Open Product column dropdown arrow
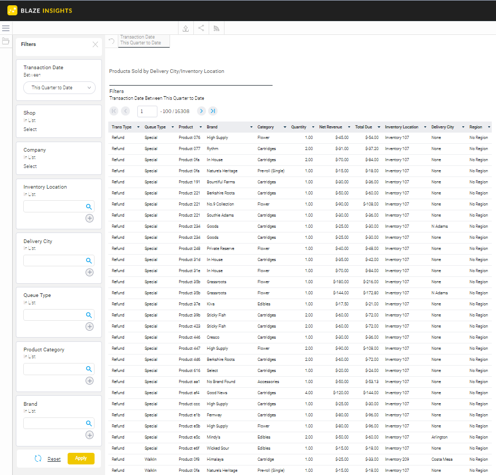Screen dimensions: 496x475 pos(201,127)
